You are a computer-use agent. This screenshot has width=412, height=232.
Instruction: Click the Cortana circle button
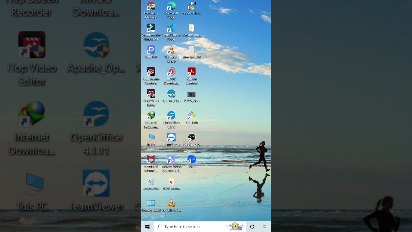(x=252, y=227)
